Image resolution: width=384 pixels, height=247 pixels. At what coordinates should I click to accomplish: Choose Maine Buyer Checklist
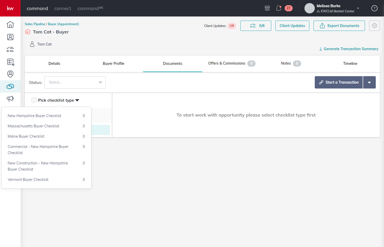click(46, 136)
